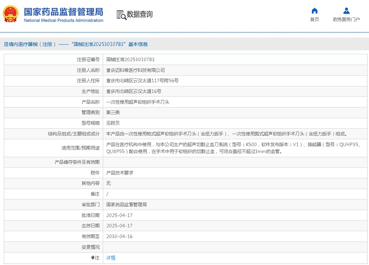Click the bullet icon beside 注

pyautogui.click(x=93, y=258)
